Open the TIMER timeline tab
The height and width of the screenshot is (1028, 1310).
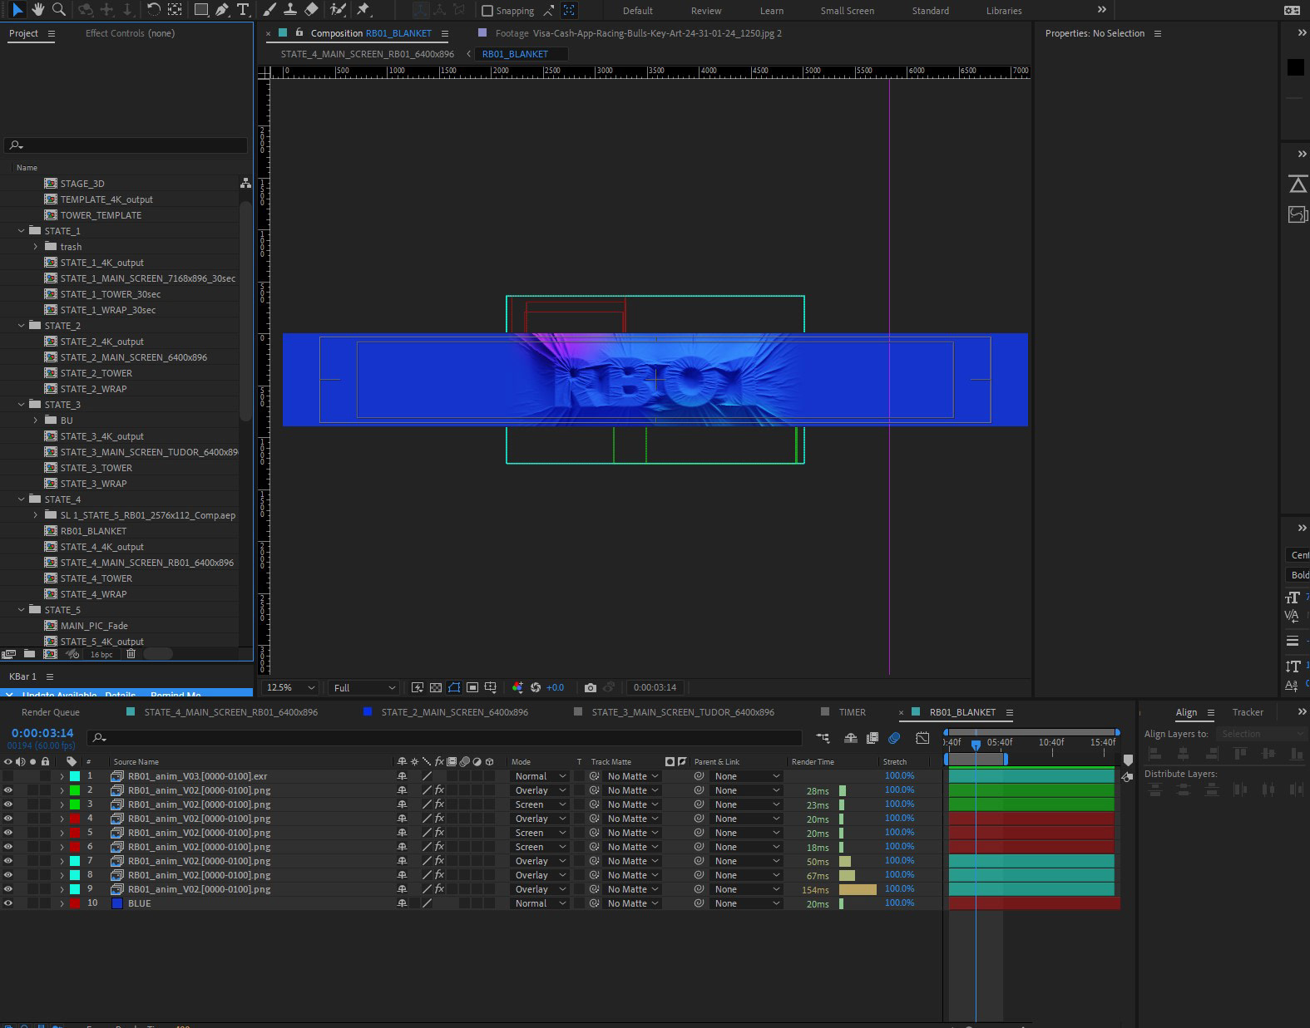coord(852,712)
